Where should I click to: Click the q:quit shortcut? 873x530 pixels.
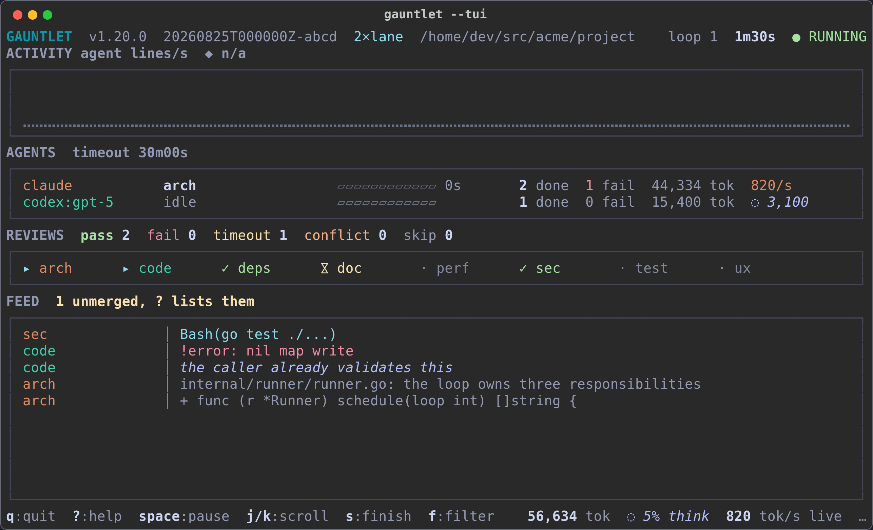click(31, 516)
